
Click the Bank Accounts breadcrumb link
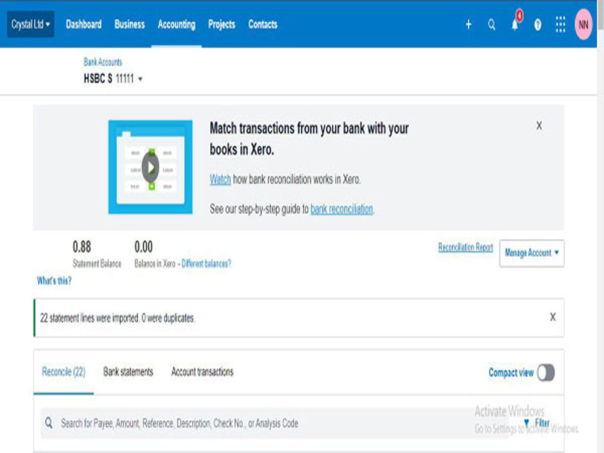(x=103, y=62)
